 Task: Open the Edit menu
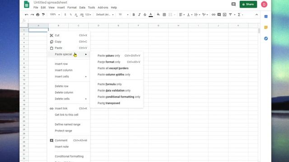coord(43,8)
